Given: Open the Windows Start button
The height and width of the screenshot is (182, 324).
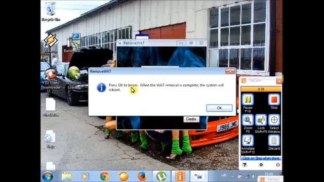Looking at the screenshot, I should coord(48,176).
